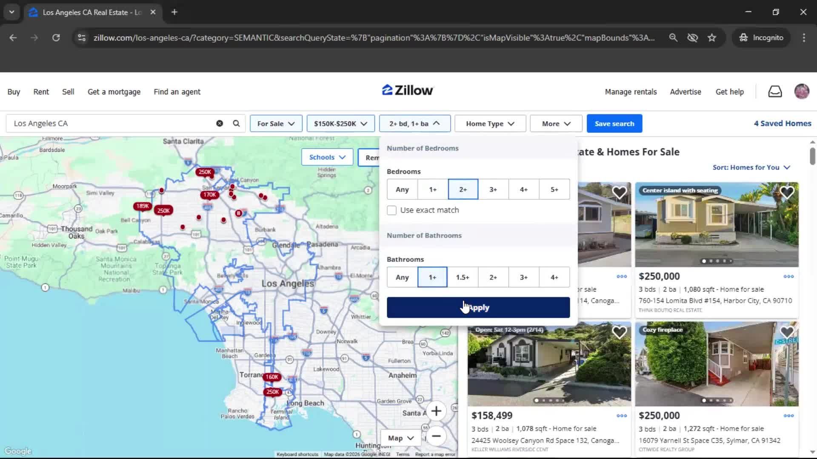The image size is (817, 459).
Task: Clear the Los Angeles CA search field
Action: (220, 123)
